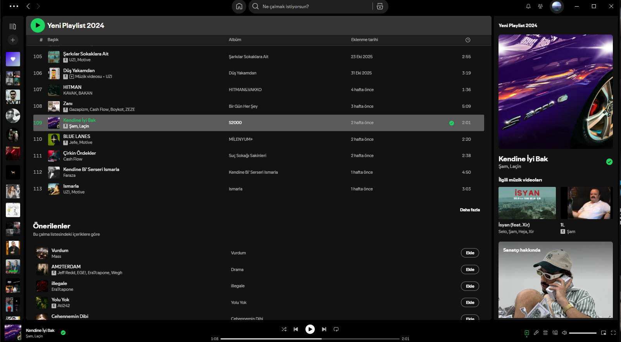Toggle saved check in right panel
The height and width of the screenshot is (342, 621).
click(609, 162)
